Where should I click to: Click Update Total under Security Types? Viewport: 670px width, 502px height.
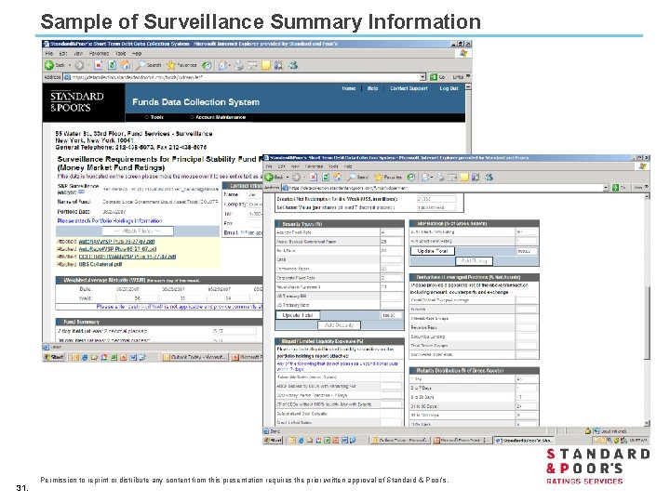[x=298, y=315]
